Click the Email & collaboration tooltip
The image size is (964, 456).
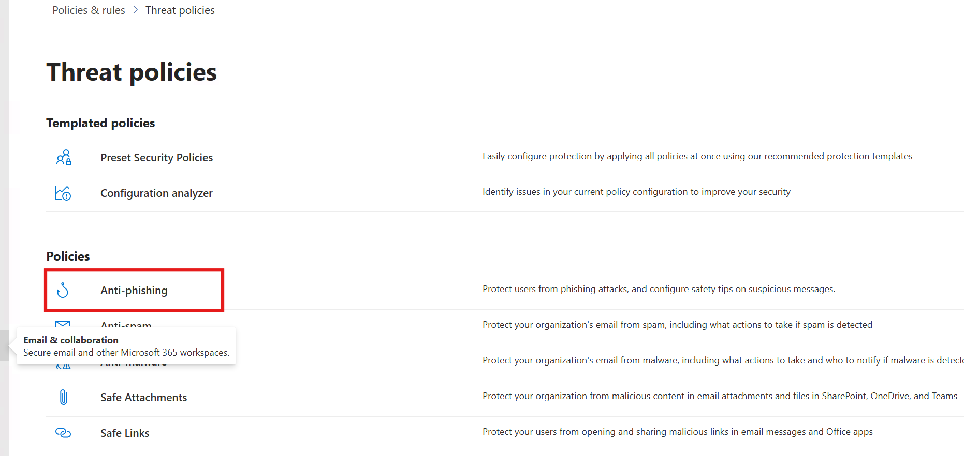(126, 346)
